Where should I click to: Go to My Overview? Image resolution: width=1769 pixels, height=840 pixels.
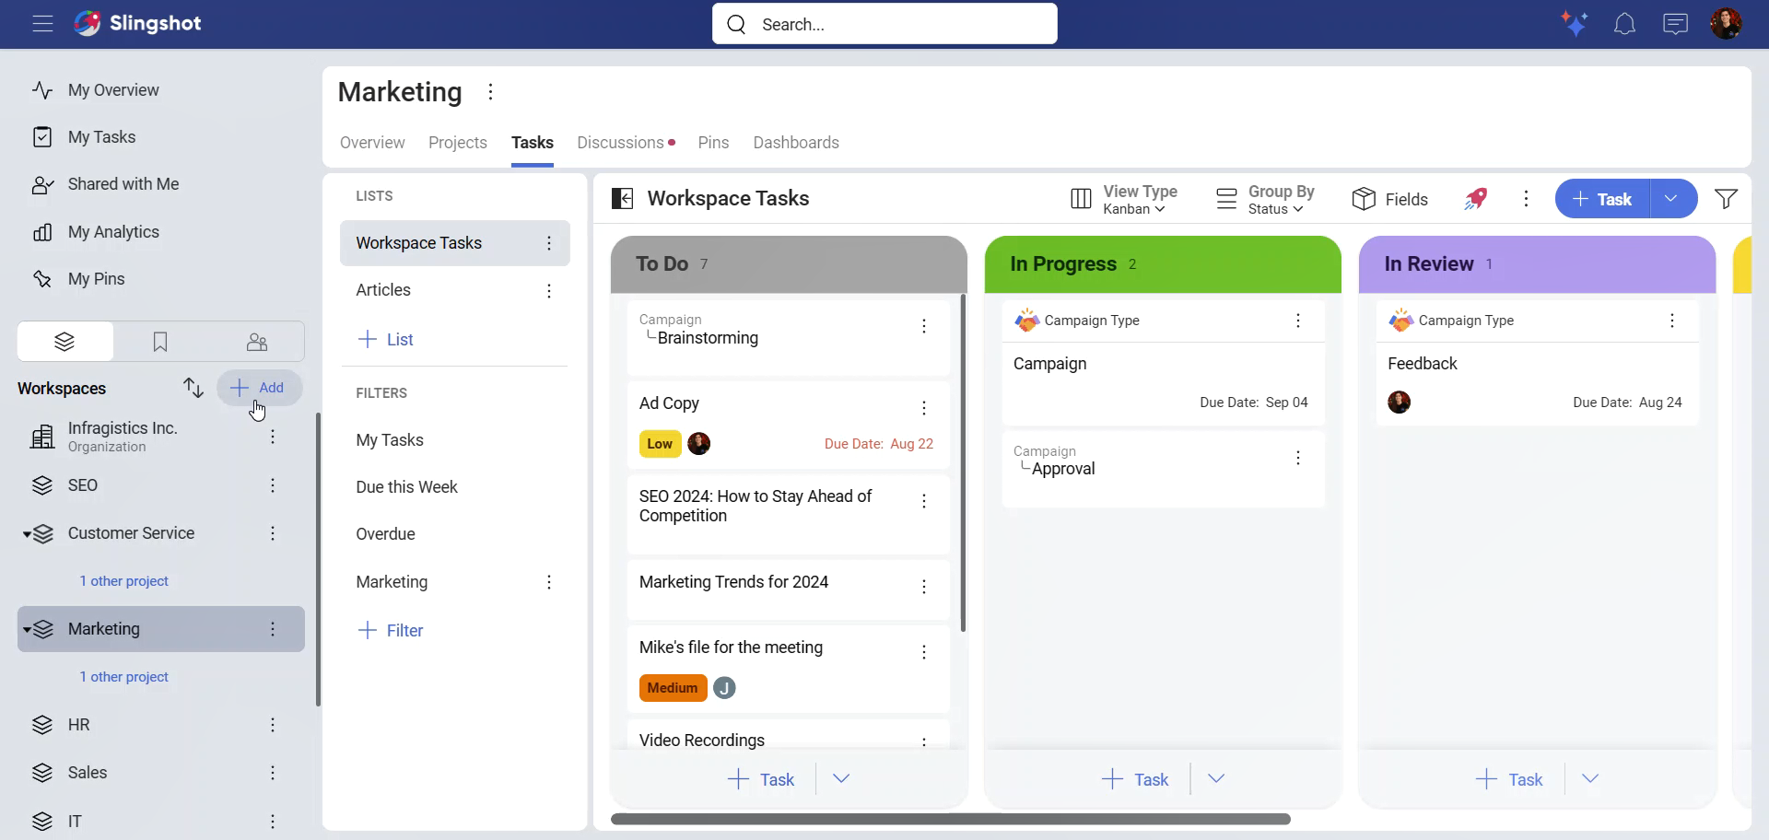[113, 90]
